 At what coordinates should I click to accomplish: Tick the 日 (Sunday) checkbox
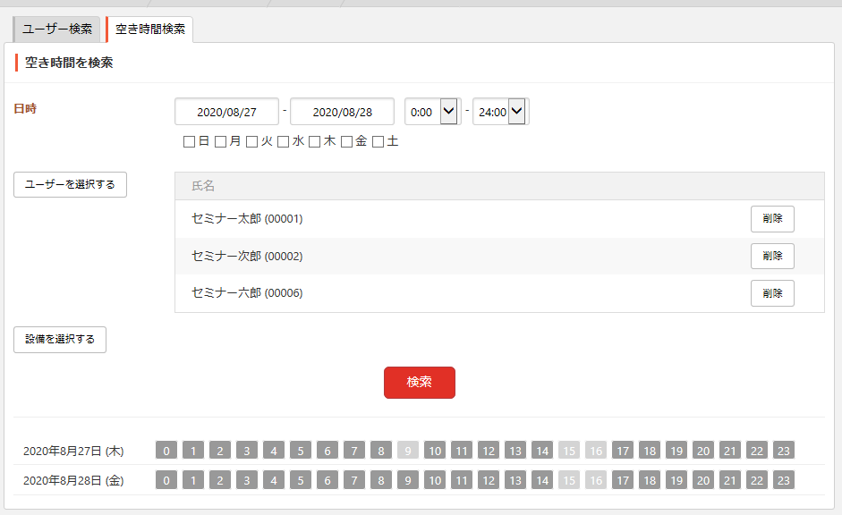[189, 141]
